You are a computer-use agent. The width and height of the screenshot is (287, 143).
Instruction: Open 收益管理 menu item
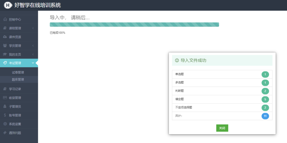tap(19, 98)
